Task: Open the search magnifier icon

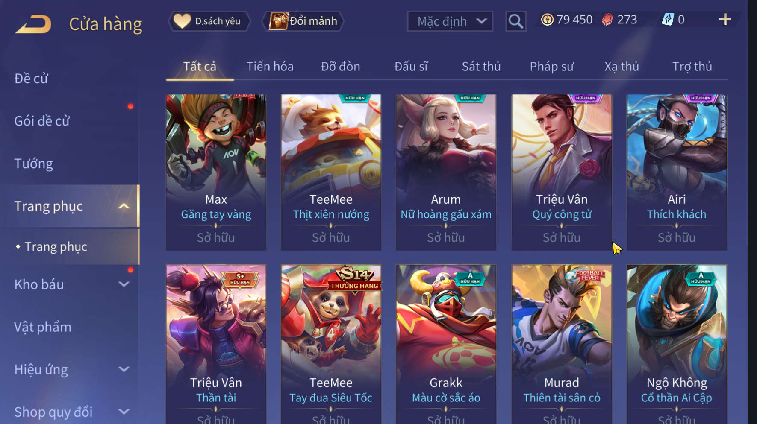Action: [x=515, y=21]
